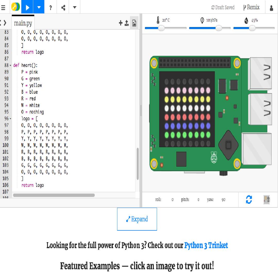
Task: Adjust the temperature slider
Action: pyautogui.click(x=161, y=28)
